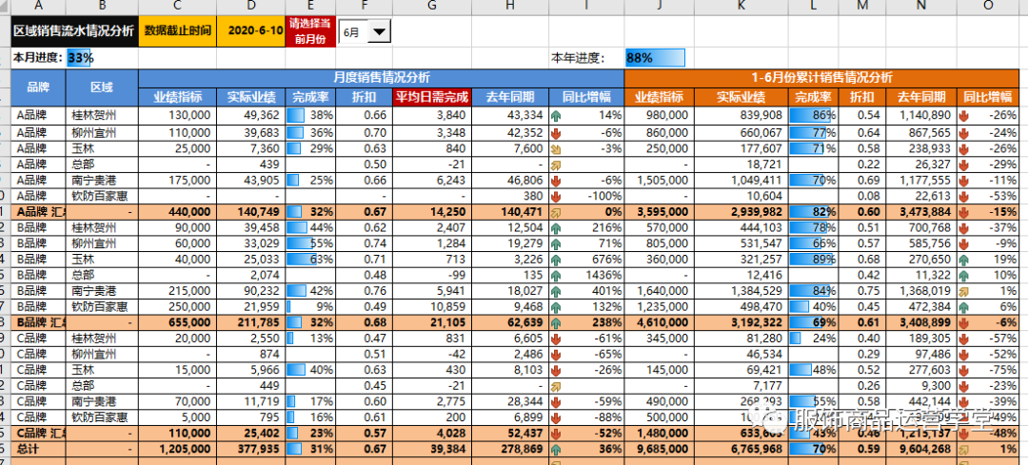Screen dimensions: 1028x465
Task: Click the green up arrow beside 132%
Action: click(x=557, y=306)
